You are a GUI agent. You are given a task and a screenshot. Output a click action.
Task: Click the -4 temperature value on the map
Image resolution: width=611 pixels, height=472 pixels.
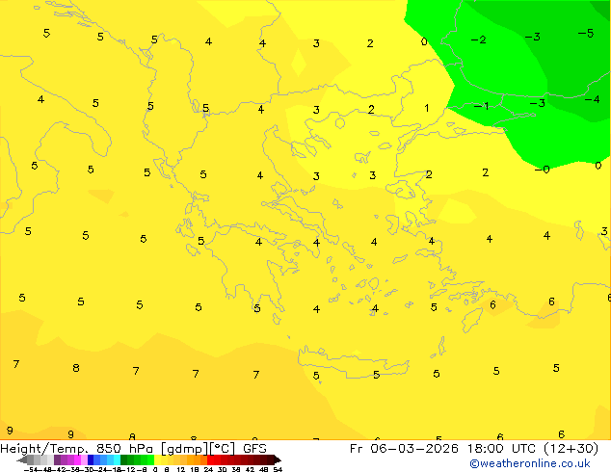pyautogui.click(x=592, y=99)
